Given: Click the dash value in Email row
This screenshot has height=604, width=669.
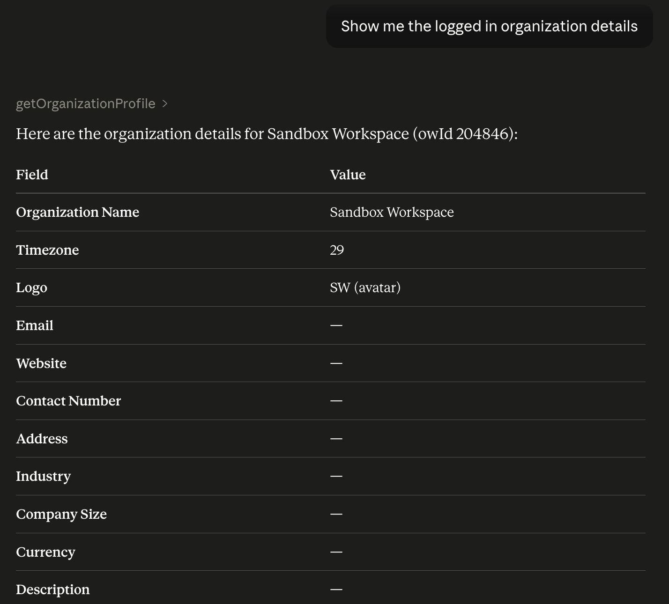Looking at the screenshot, I should [336, 325].
